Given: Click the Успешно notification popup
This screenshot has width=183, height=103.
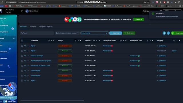Looking at the screenshot, I should 166,15.
